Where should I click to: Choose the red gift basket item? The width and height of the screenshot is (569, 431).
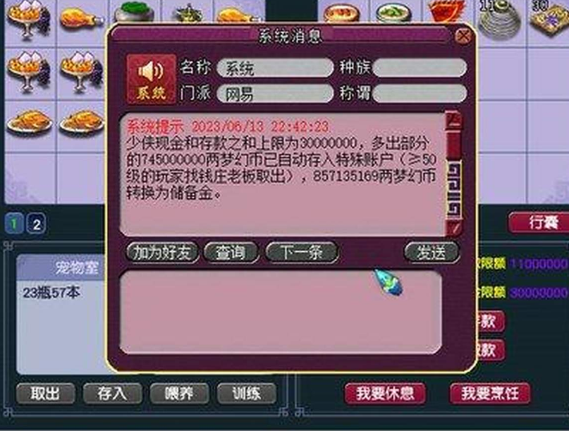[x=446, y=11]
